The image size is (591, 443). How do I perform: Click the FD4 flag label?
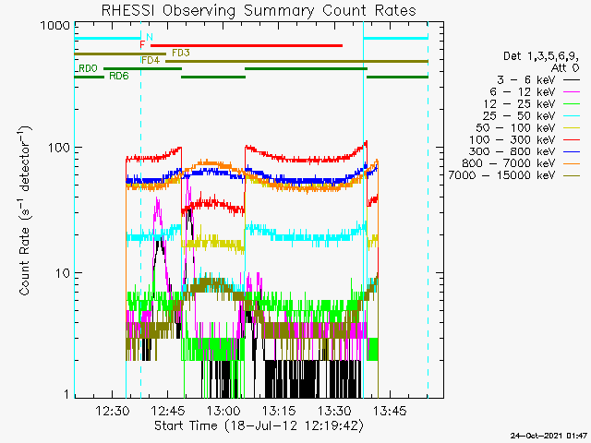(x=151, y=60)
